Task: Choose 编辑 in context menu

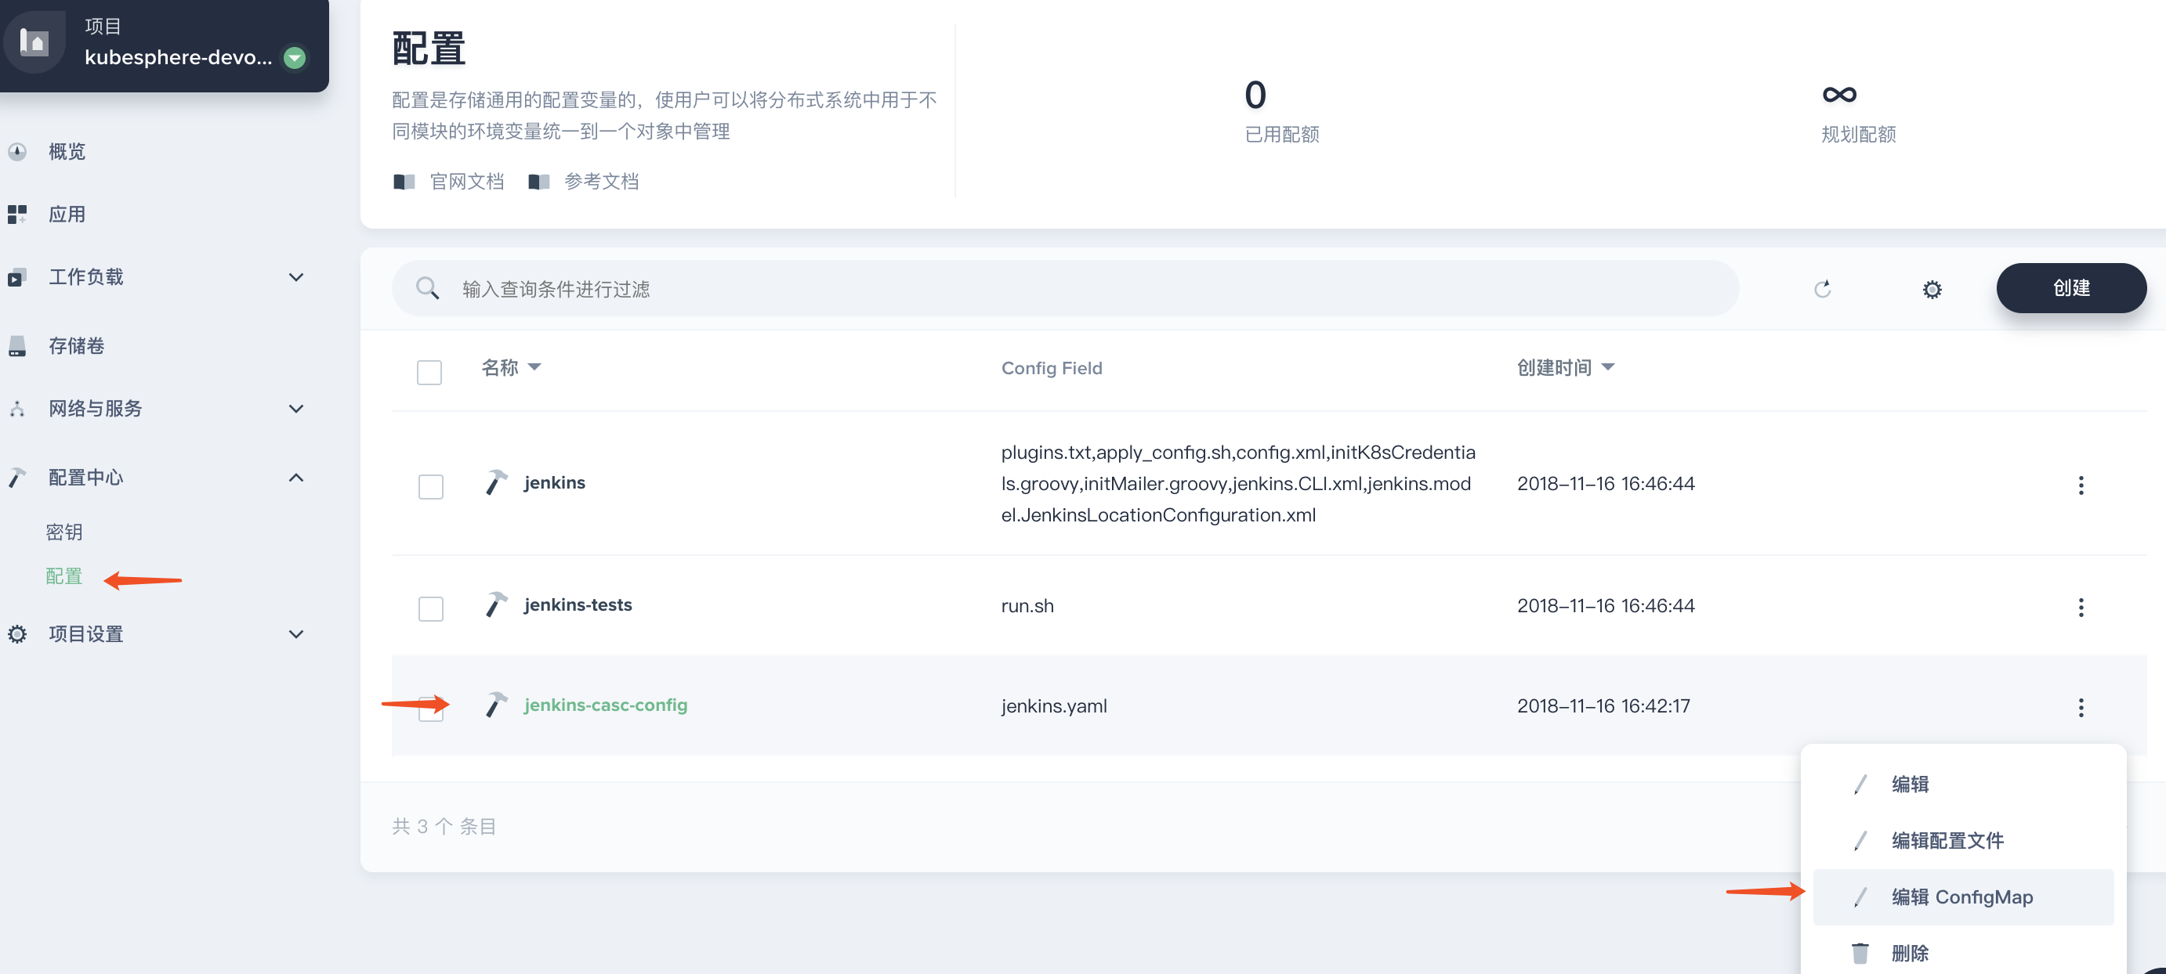Action: tap(1963, 784)
